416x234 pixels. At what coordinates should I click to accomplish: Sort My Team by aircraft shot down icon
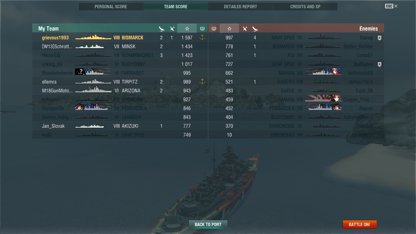point(172,29)
